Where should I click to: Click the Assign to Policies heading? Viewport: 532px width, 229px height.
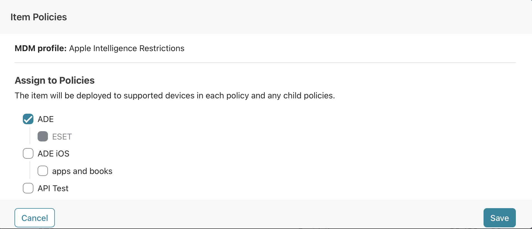tap(55, 80)
